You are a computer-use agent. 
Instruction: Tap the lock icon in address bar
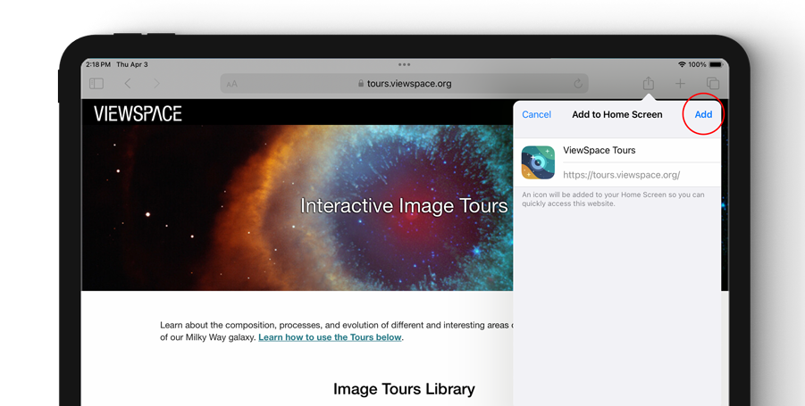361,84
